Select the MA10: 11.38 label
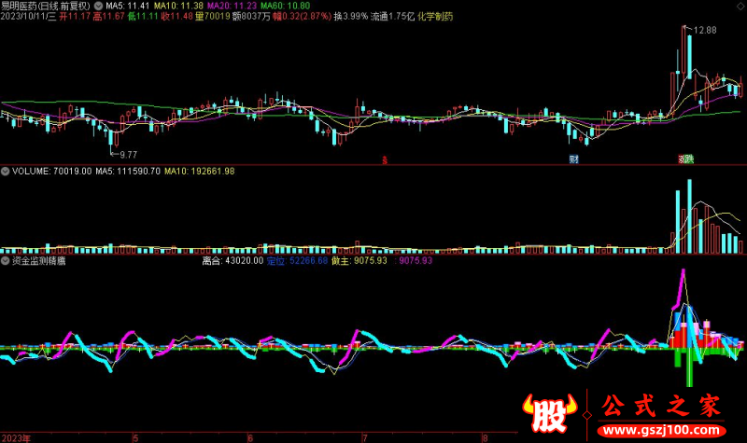 [x=178, y=6]
